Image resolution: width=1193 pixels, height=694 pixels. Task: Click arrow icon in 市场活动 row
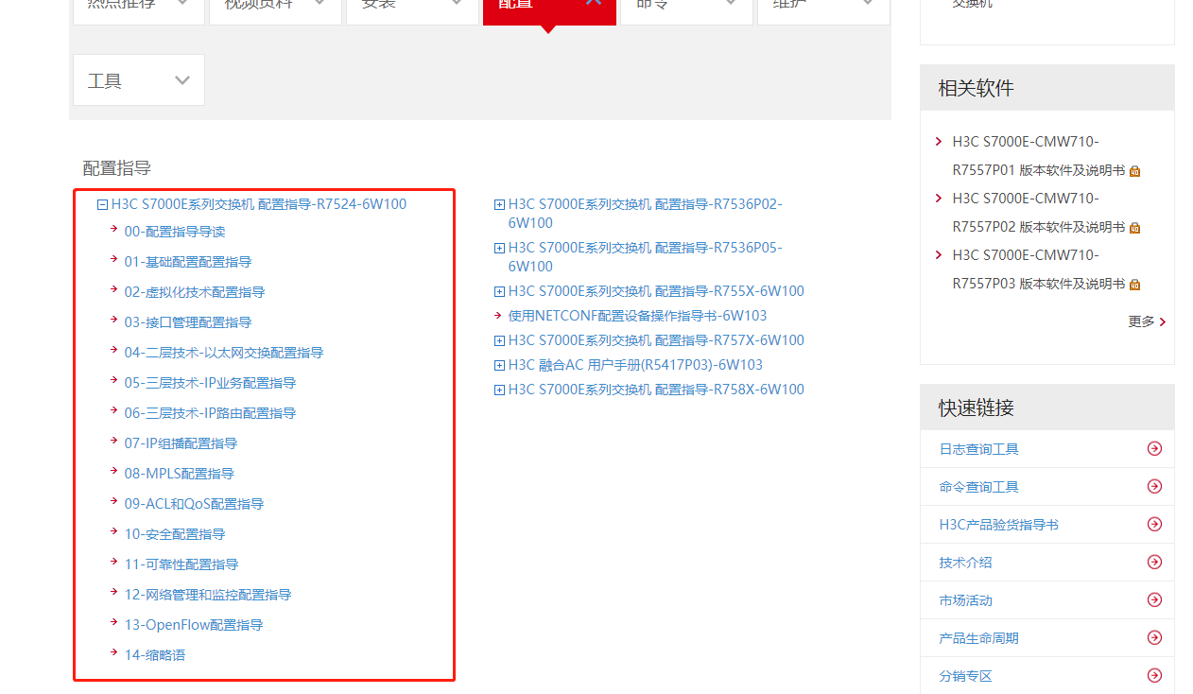point(1154,600)
